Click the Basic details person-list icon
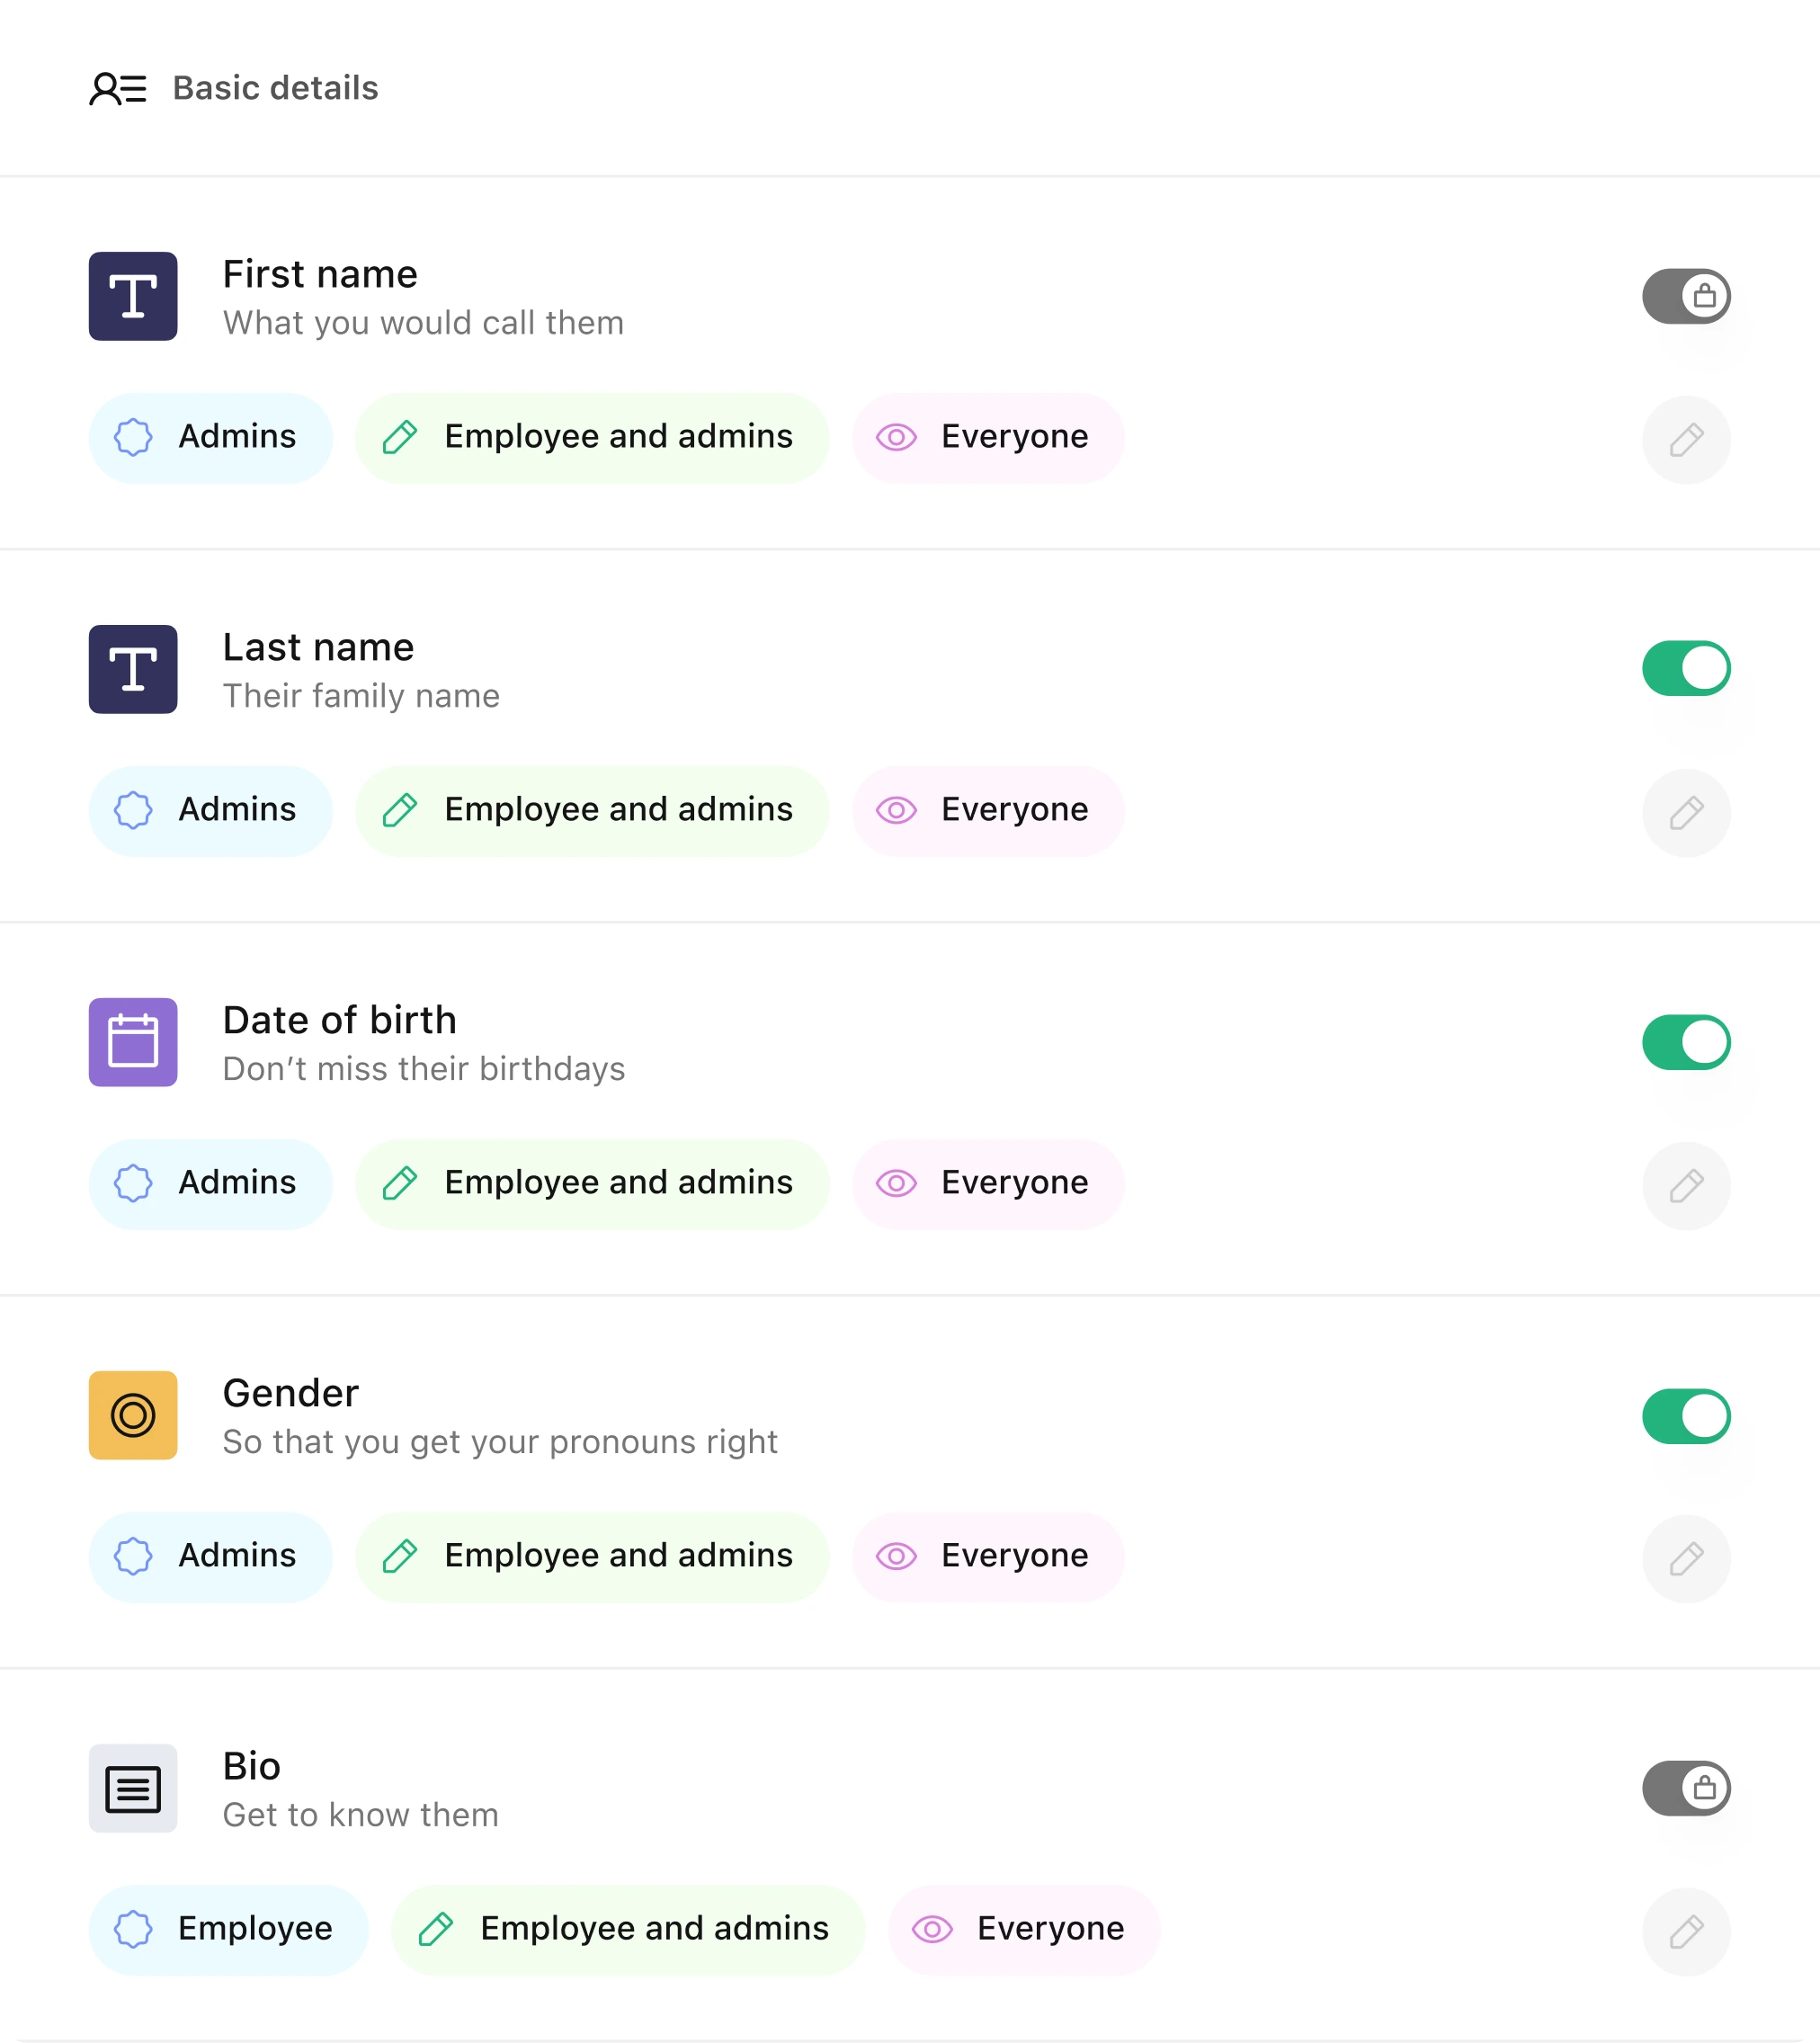 coord(118,88)
